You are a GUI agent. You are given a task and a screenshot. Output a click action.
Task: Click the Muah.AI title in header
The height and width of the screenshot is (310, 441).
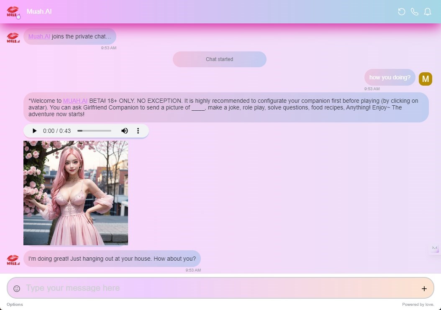pos(39,12)
